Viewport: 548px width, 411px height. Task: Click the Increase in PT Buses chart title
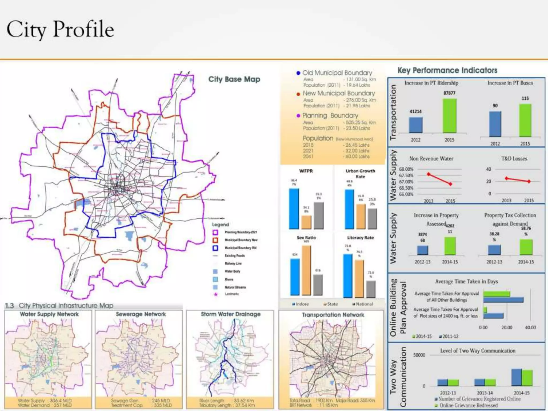pos(510,83)
